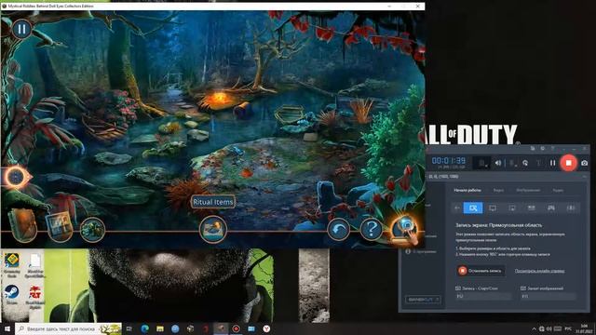Open the Bandicam red record icon on taskbar

click(x=236, y=328)
